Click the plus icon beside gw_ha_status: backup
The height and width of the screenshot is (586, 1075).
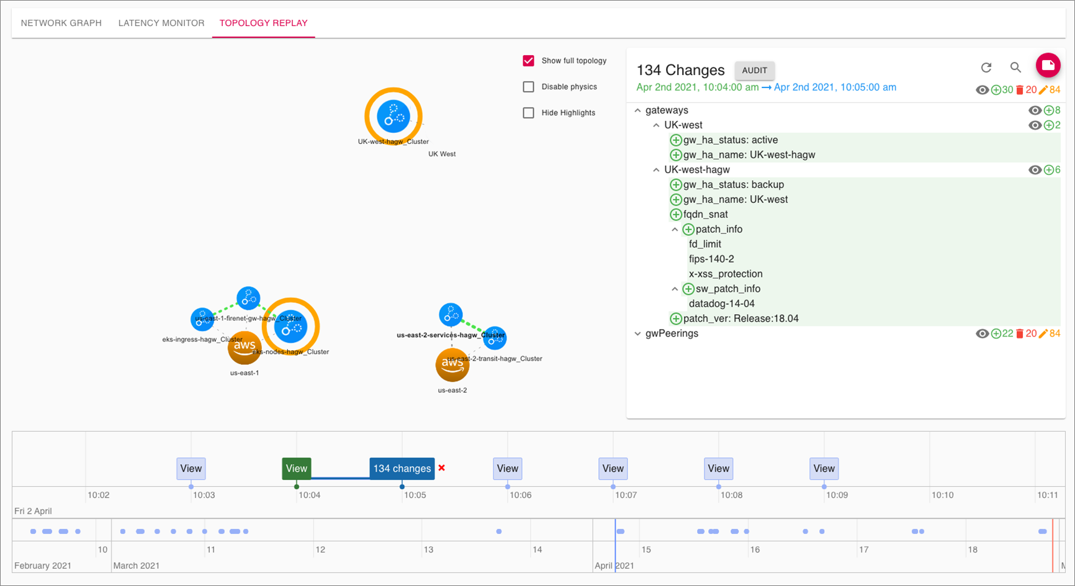point(676,185)
